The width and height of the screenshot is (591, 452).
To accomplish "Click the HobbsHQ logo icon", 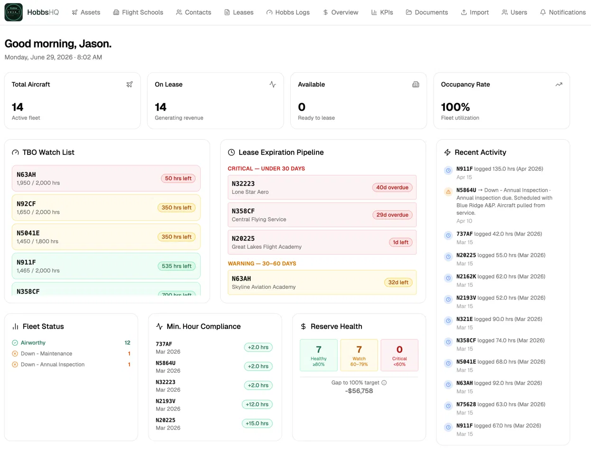I will click(13, 12).
